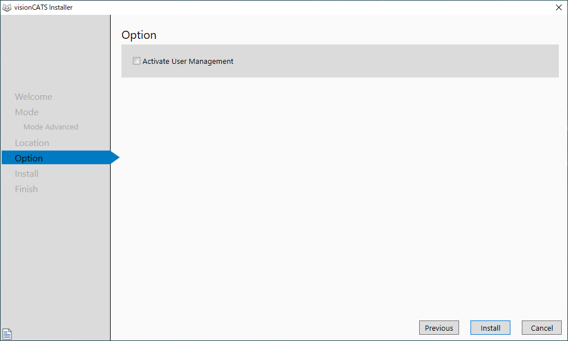
Task: Click the visionCATS cat icon in title bar
Action: [7, 7]
